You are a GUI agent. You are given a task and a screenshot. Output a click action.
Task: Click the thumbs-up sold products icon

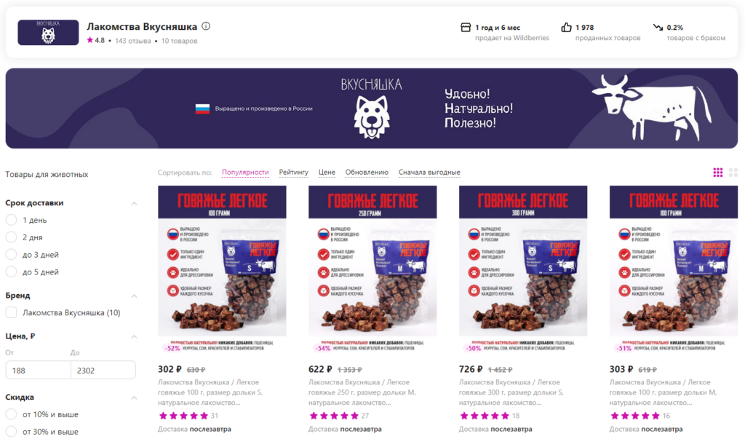click(x=566, y=28)
